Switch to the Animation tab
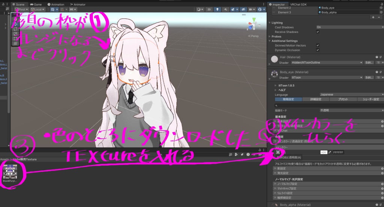Screen dimensions: 384x207 coord(56,4)
